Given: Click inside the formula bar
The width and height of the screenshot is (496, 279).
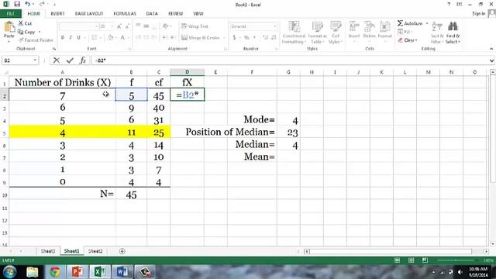Looking at the screenshot, I should click(289, 60).
